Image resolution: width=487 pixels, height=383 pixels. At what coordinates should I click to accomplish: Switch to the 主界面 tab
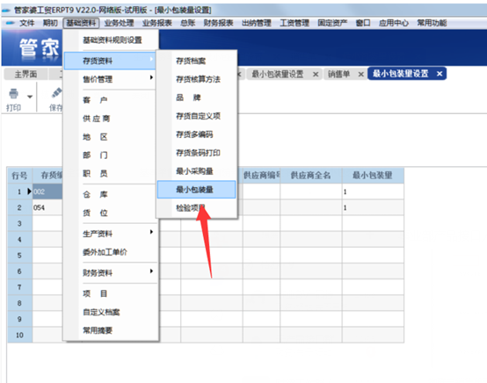[x=25, y=74]
